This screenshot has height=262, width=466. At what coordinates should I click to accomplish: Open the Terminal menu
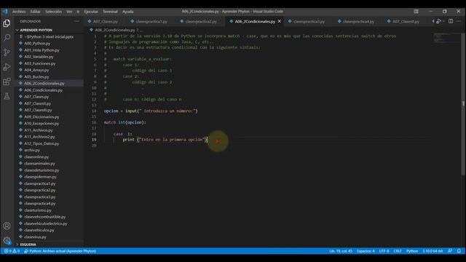(110, 12)
